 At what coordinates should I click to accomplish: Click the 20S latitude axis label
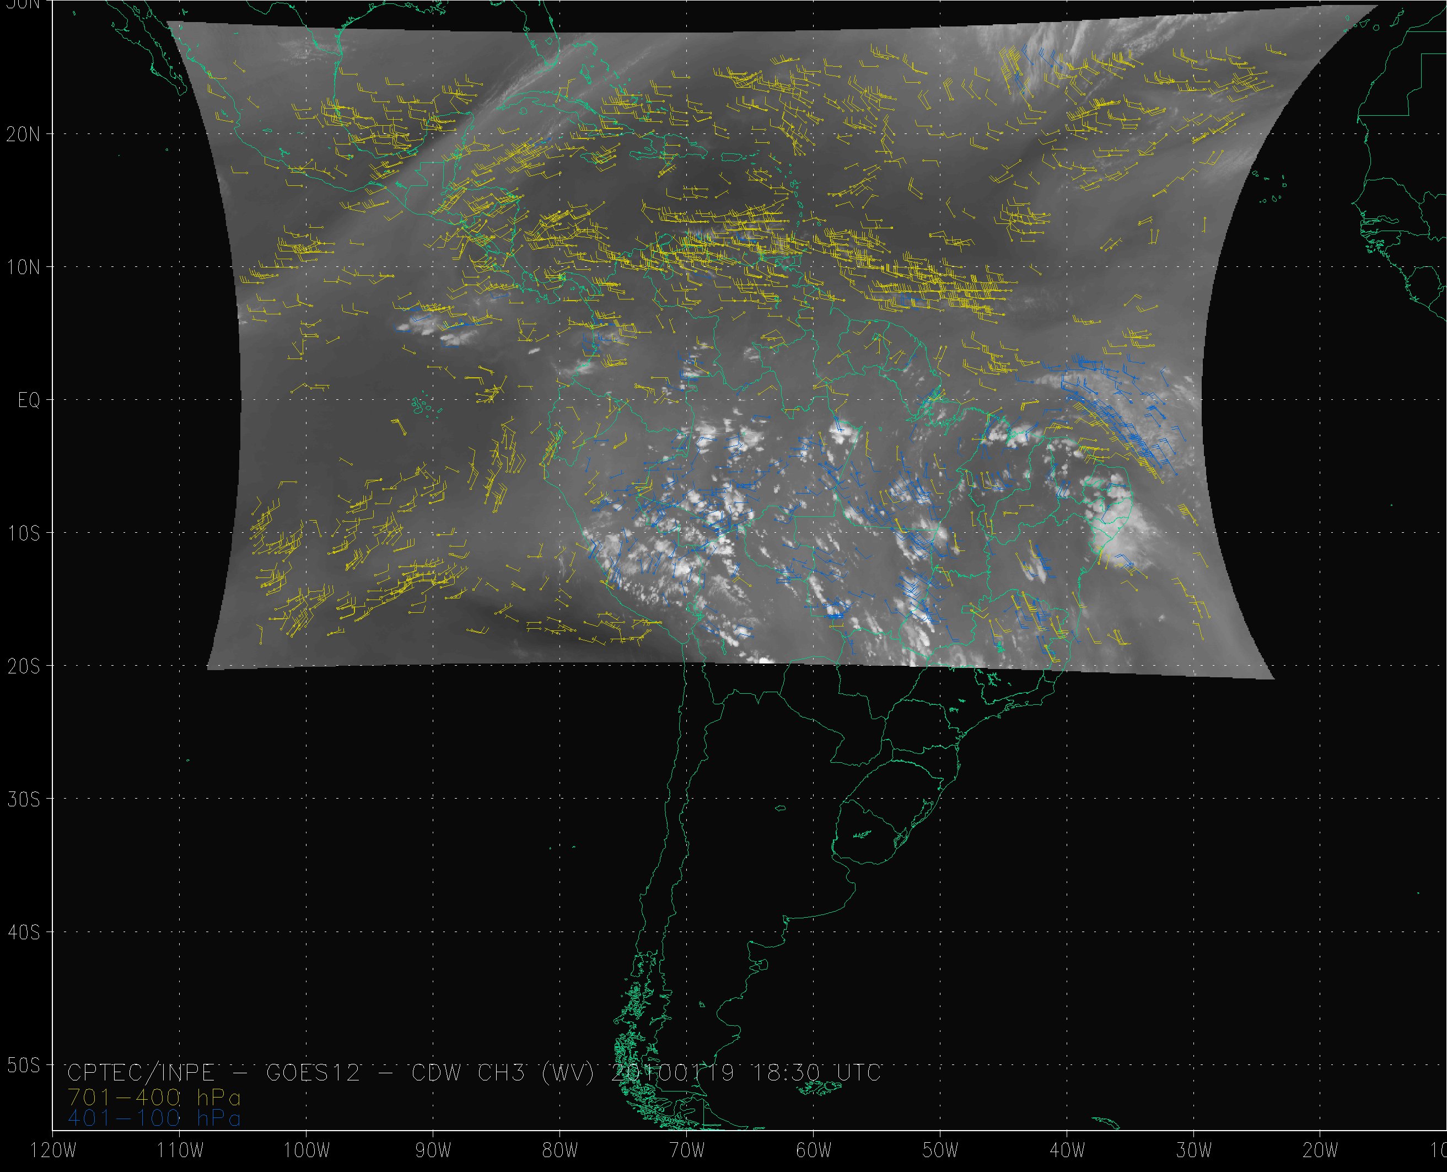(x=24, y=666)
